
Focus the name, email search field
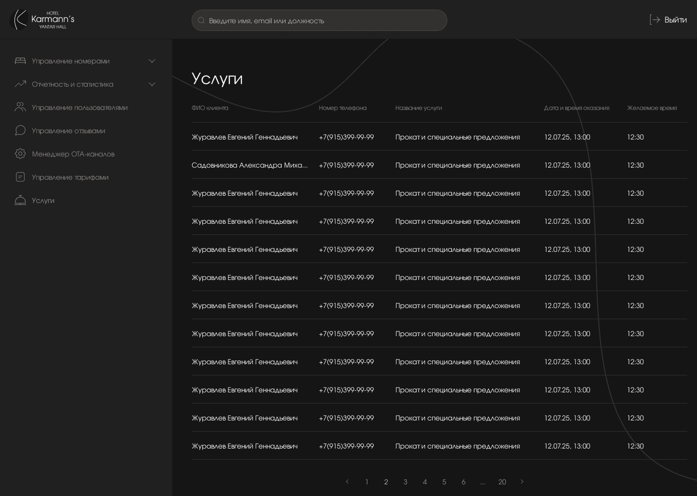[x=319, y=21]
